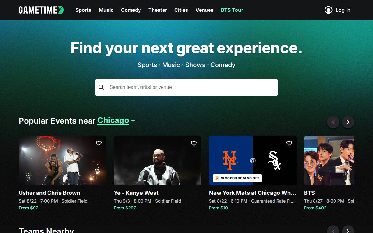This screenshot has width=373, height=233.
Task: Favorite Ye - Kanye West event heart
Action: coord(194,143)
